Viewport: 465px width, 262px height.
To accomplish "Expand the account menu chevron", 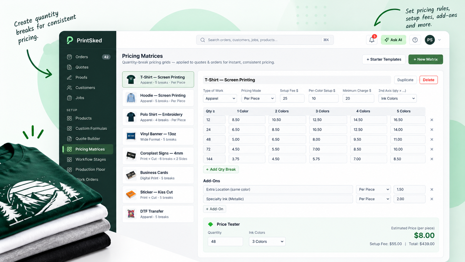I will tap(439, 40).
